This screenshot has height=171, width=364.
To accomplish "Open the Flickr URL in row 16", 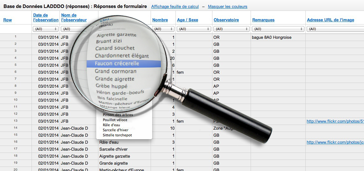I will click(x=335, y=142).
